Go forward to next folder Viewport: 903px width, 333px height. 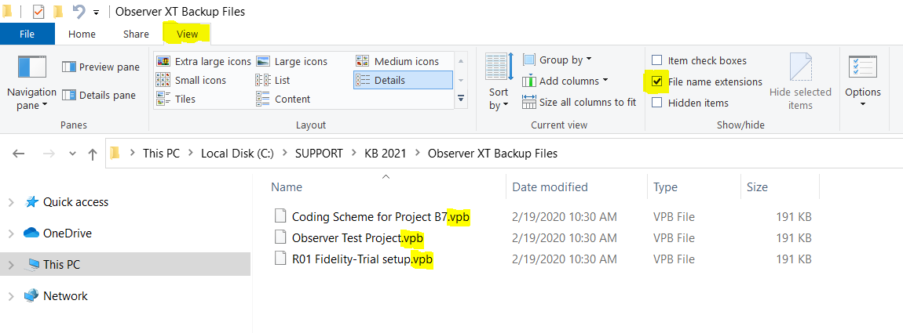(49, 154)
